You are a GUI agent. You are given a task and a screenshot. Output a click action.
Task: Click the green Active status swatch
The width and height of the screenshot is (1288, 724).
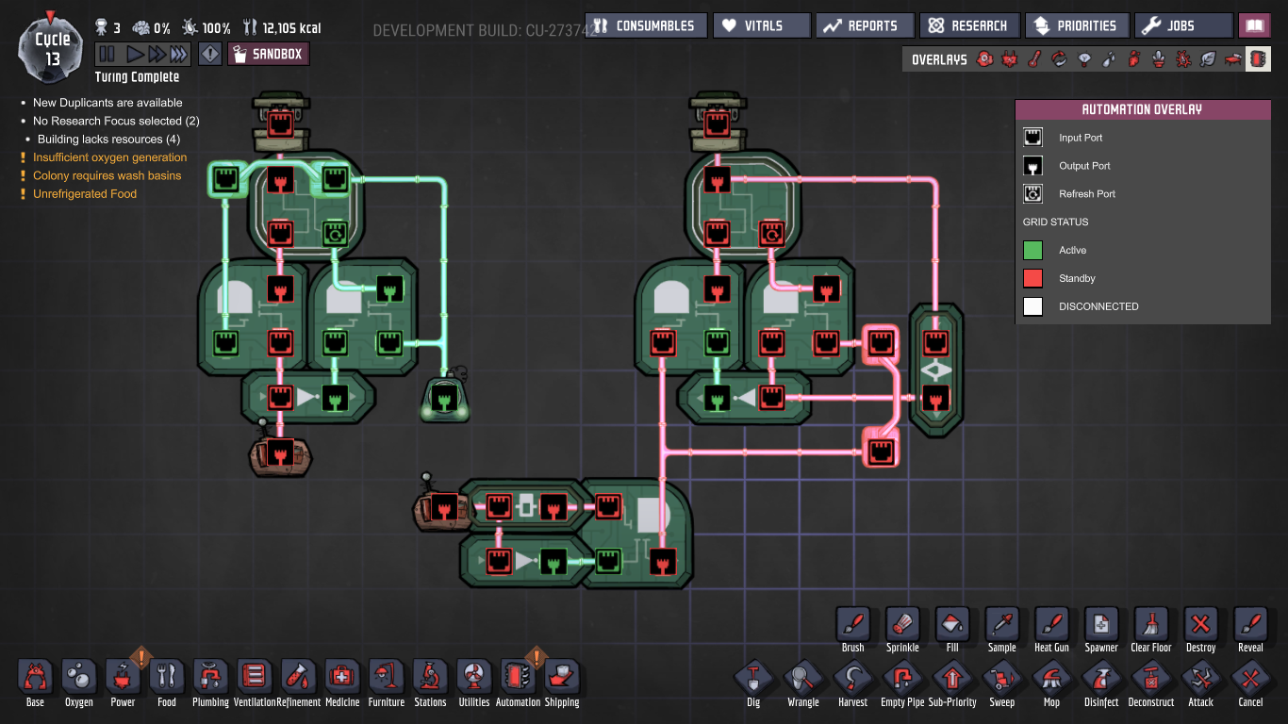point(1033,250)
